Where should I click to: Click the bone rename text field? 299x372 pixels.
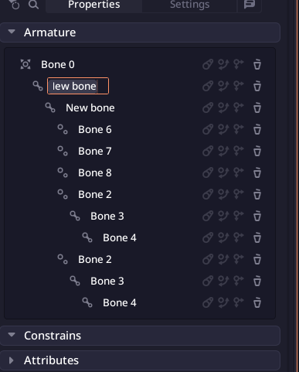coord(78,86)
